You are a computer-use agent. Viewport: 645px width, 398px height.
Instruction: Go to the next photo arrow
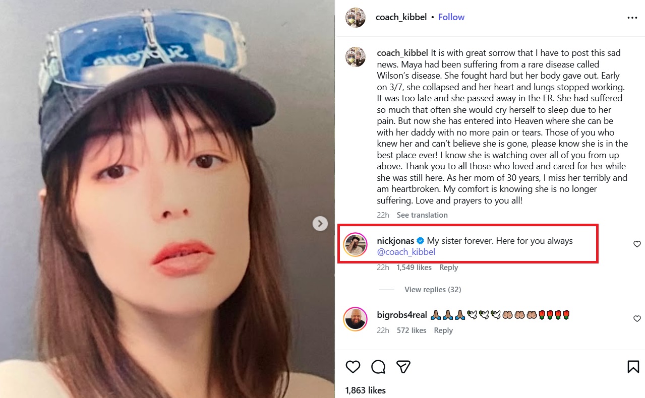[x=320, y=223]
